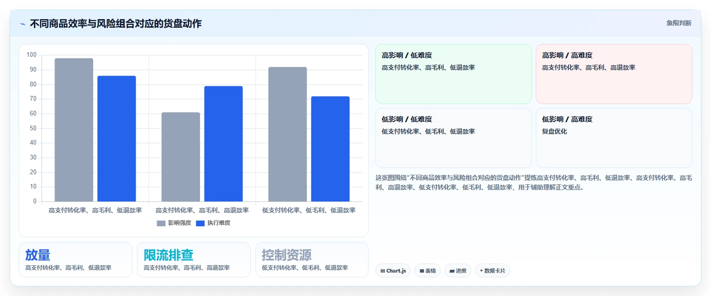The width and height of the screenshot is (711, 296).
Task: Toggle the 执行难度 legend item
Action: [x=213, y=223]
